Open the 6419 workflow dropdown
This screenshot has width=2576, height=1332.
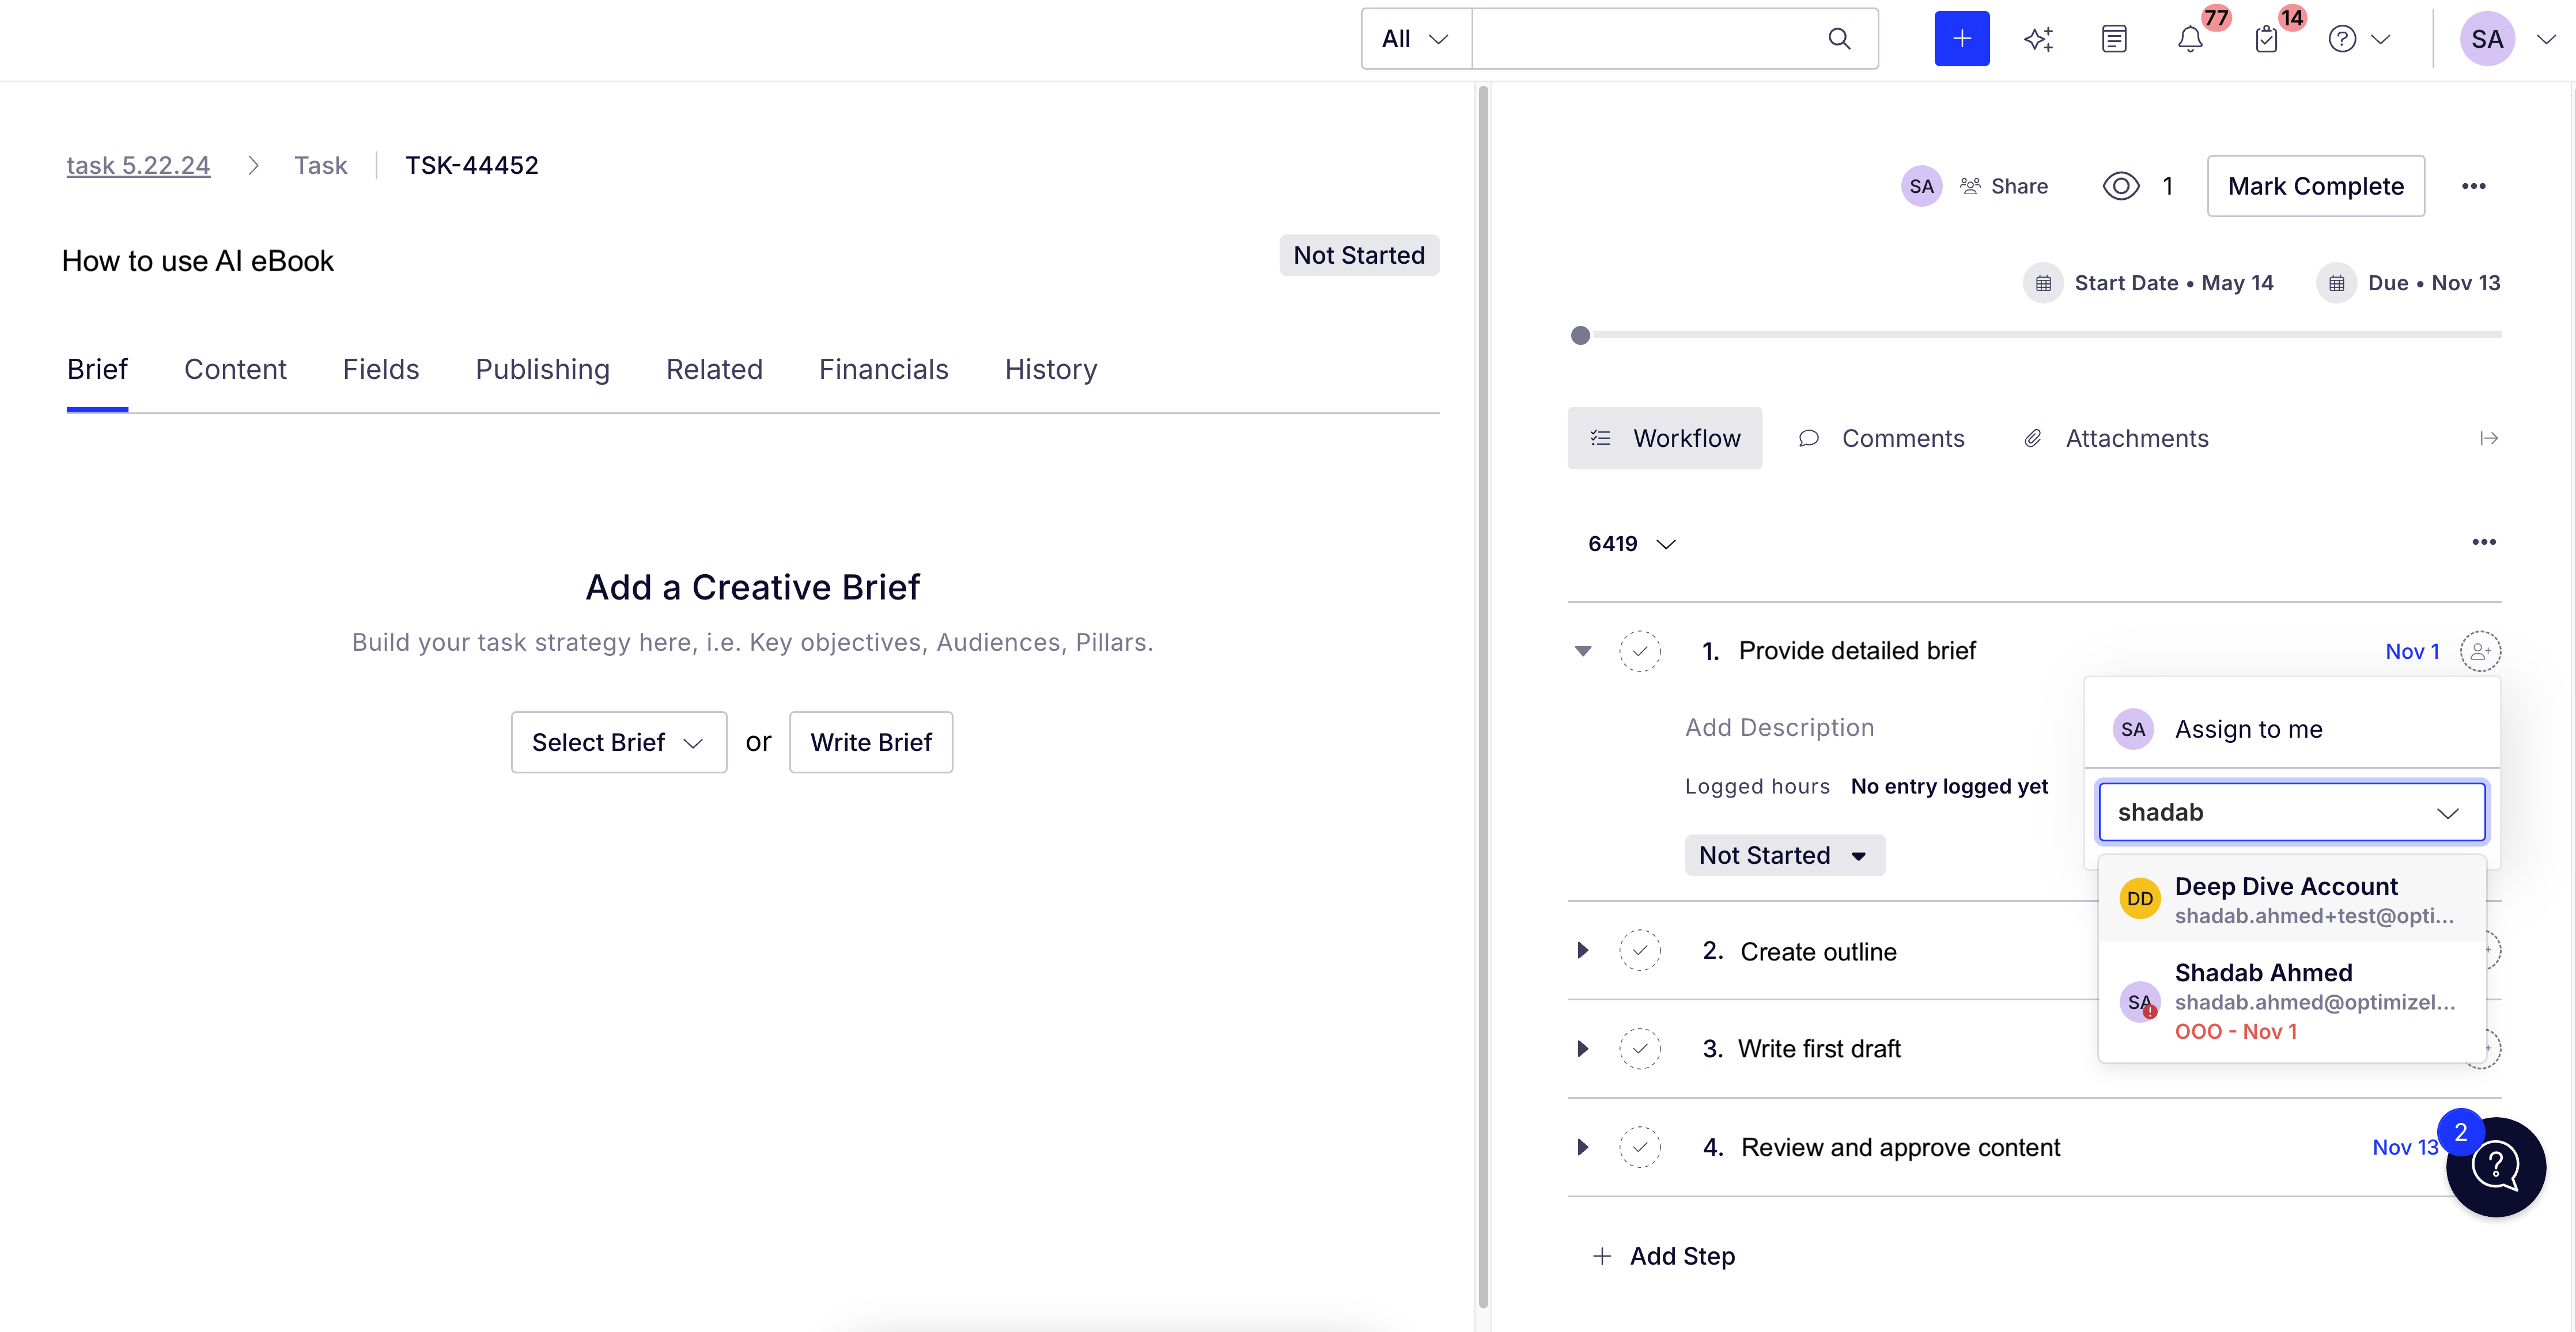point(1632,544)
